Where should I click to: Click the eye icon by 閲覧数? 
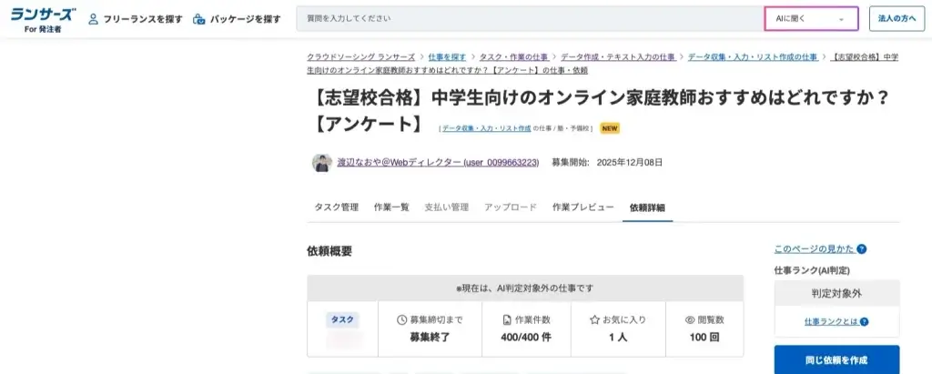coord(690,320)
